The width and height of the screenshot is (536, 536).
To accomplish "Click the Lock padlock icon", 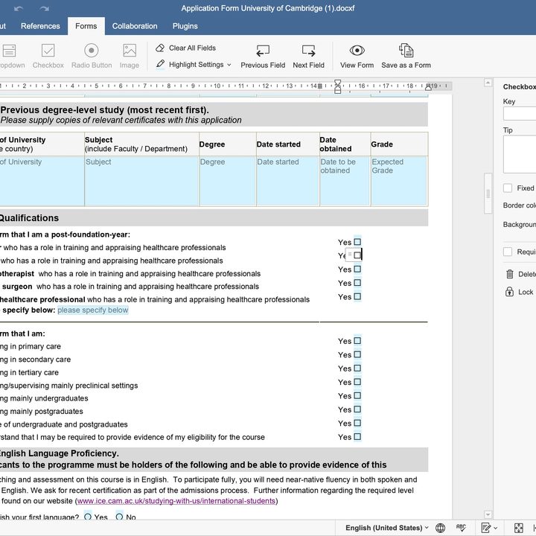I will 509,292.
